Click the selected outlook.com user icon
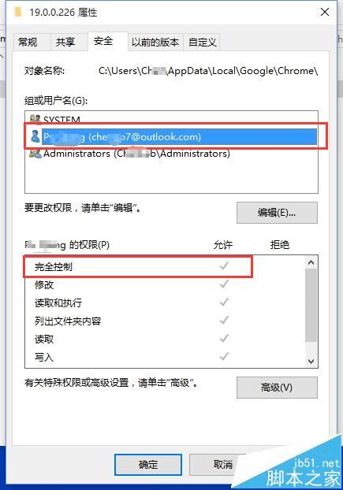 pyautogui.click(x=35, y=136)
